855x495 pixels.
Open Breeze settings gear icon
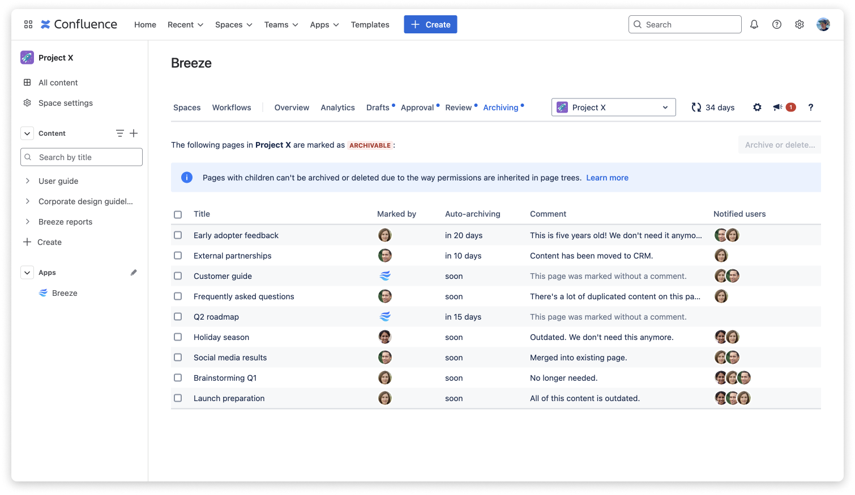tap(757, 107)
